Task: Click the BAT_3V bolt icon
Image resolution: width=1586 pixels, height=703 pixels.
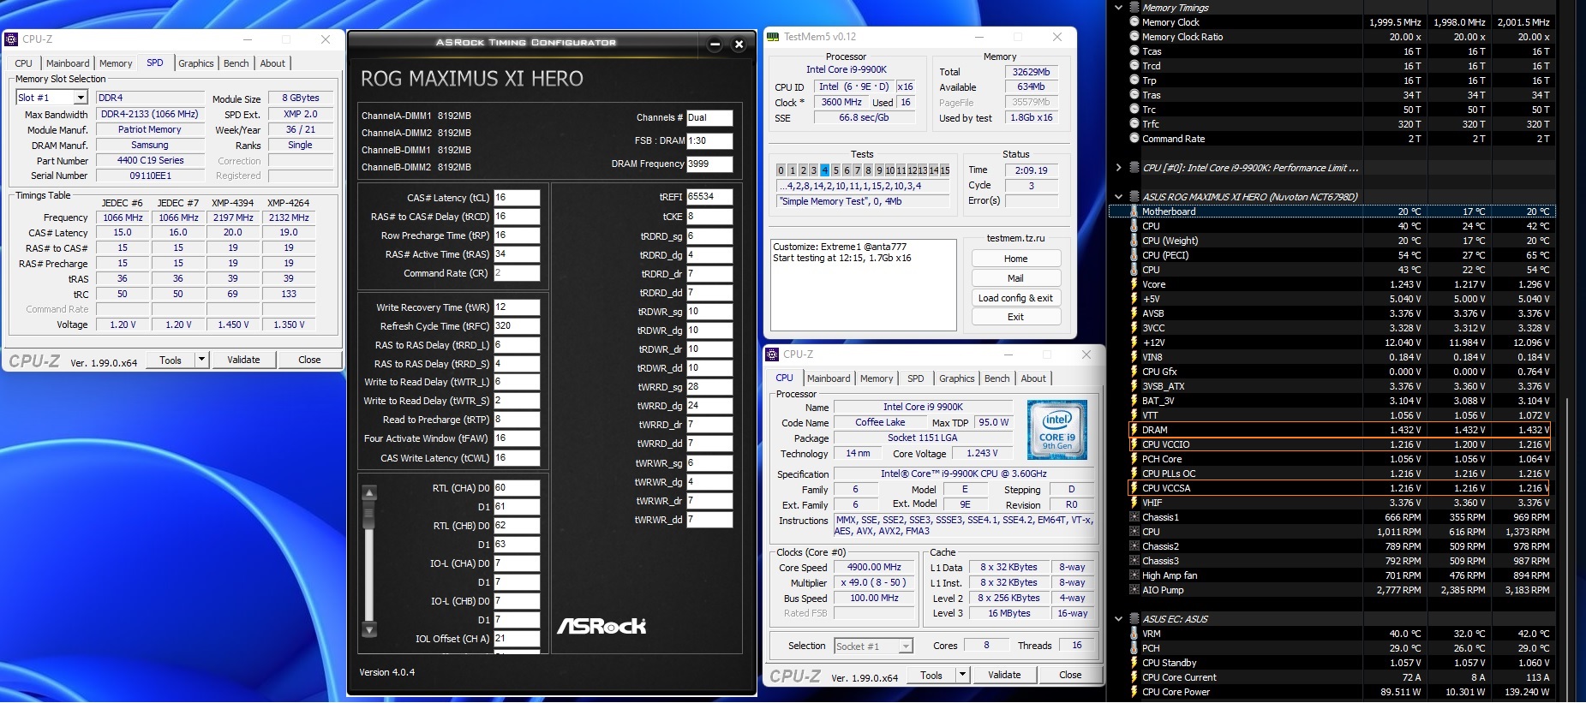Action: point(1134,401)
